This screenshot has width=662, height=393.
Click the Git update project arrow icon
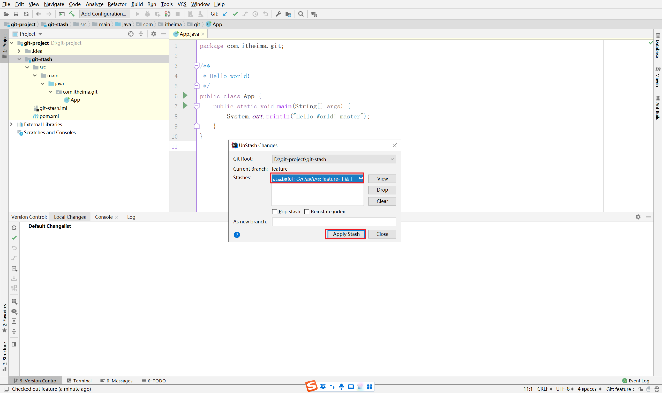[x=225, y=14]
